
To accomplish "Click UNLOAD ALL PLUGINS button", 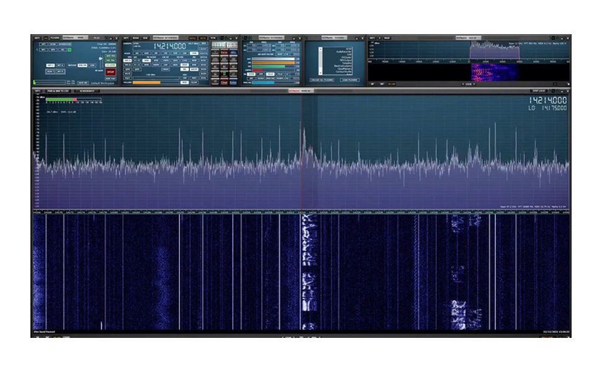I will (x=321, y=80).
